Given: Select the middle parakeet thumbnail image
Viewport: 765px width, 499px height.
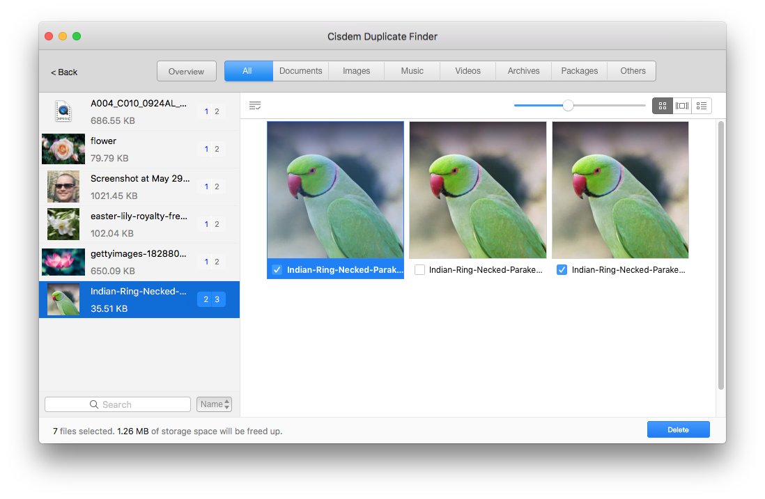Looking at the screenshot, I should coord(478,190).
